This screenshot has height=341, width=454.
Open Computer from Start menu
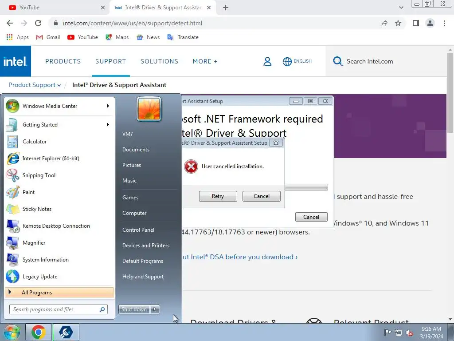point(134,213)
